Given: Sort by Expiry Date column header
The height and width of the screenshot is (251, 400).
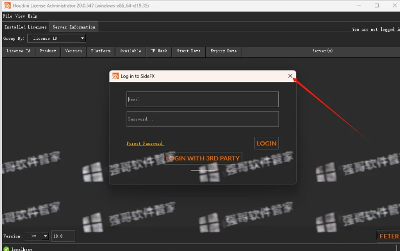Looking at the screenshot, I should (x=223, y=51).
